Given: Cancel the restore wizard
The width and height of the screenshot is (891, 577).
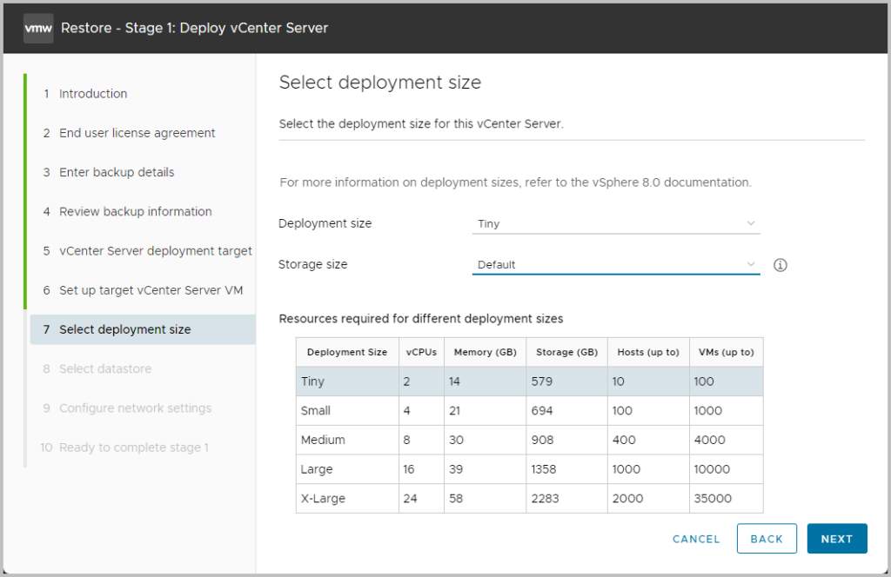Looking at the screenshot, I should pyautogui.click(x=696, y=539).
